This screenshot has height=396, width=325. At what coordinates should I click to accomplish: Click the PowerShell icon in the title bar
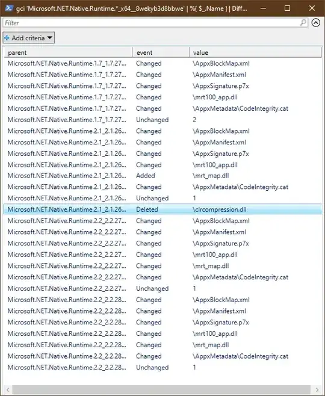click(x=9, y=8)
